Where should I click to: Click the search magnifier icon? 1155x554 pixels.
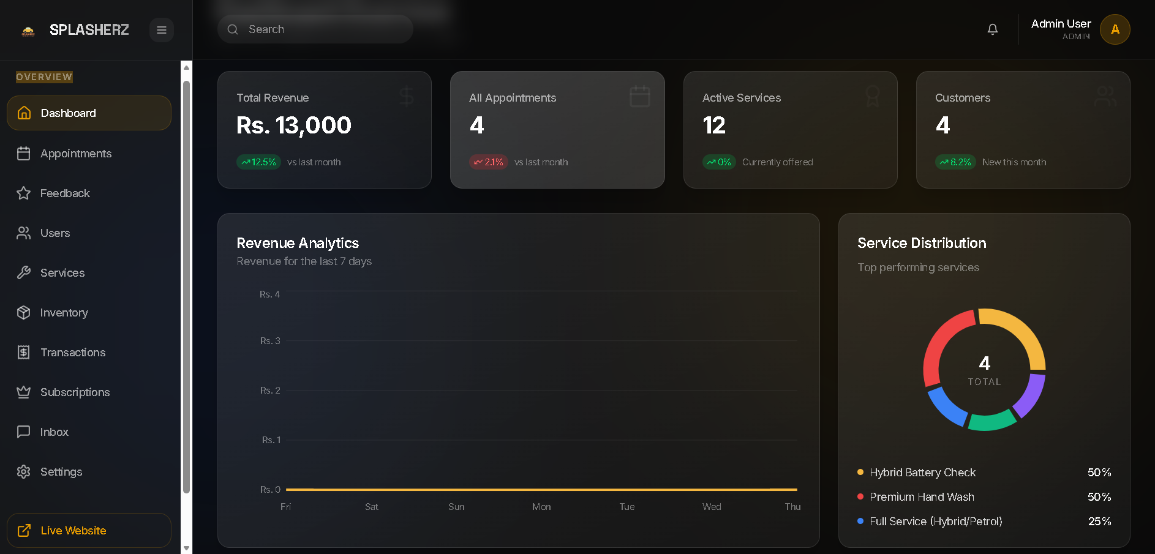click(233, 29)
